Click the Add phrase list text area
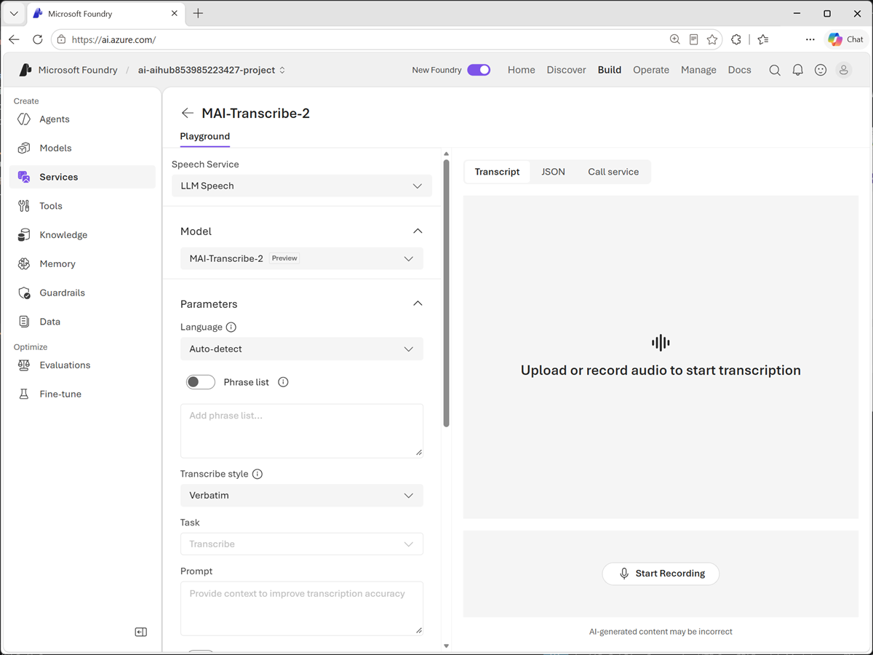873x655 pixels. [x=302, y=431]
